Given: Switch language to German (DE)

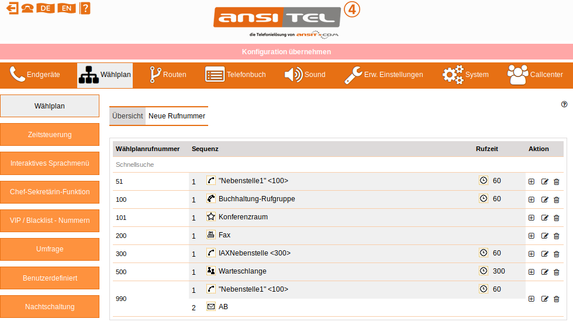Looking at the screenshot, I should 45,8.
